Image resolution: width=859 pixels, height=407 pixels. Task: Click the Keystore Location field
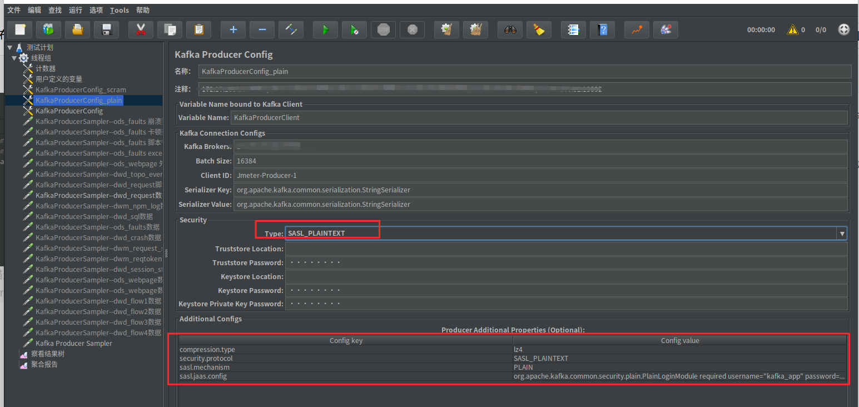click(x=567, y=276)
